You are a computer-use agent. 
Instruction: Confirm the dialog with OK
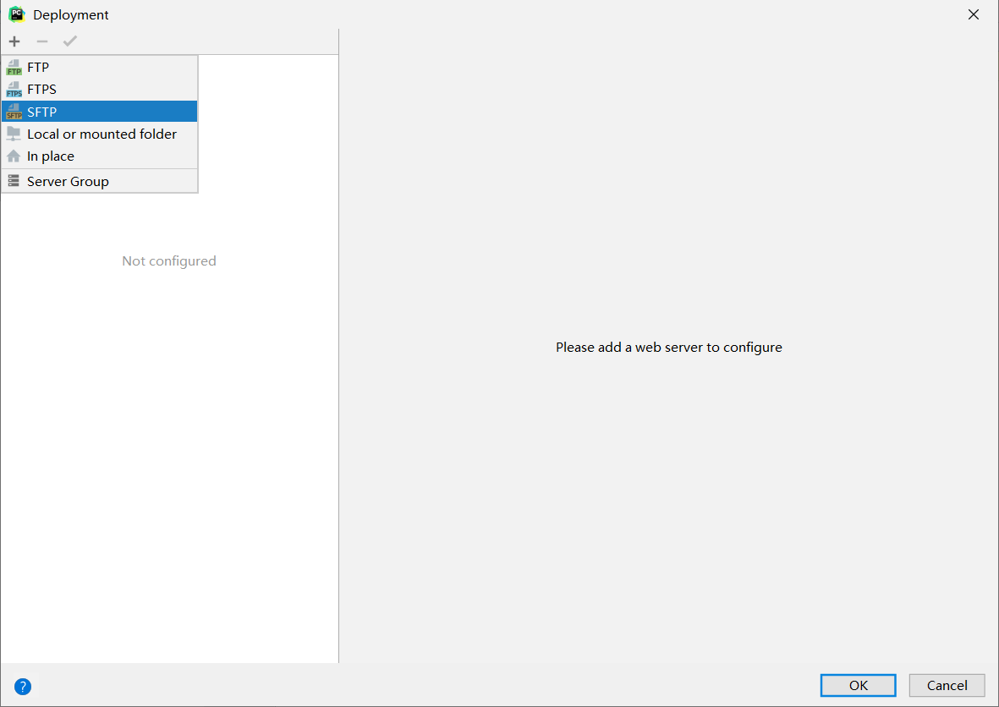tap(859, 685)
